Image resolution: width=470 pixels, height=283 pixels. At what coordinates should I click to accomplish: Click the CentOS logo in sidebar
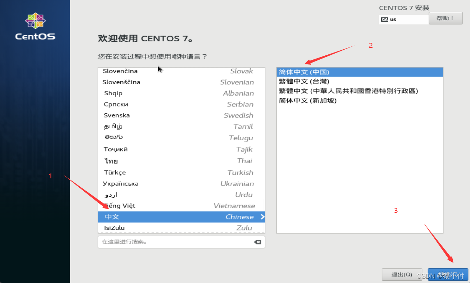pyautogui.click(x=35, y=26)
